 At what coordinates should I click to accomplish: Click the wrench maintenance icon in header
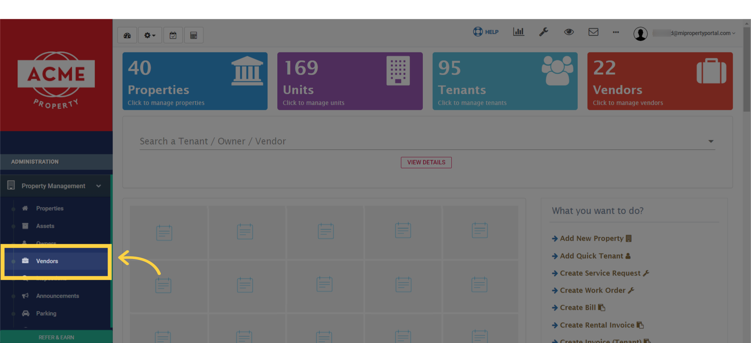(544, 32)
